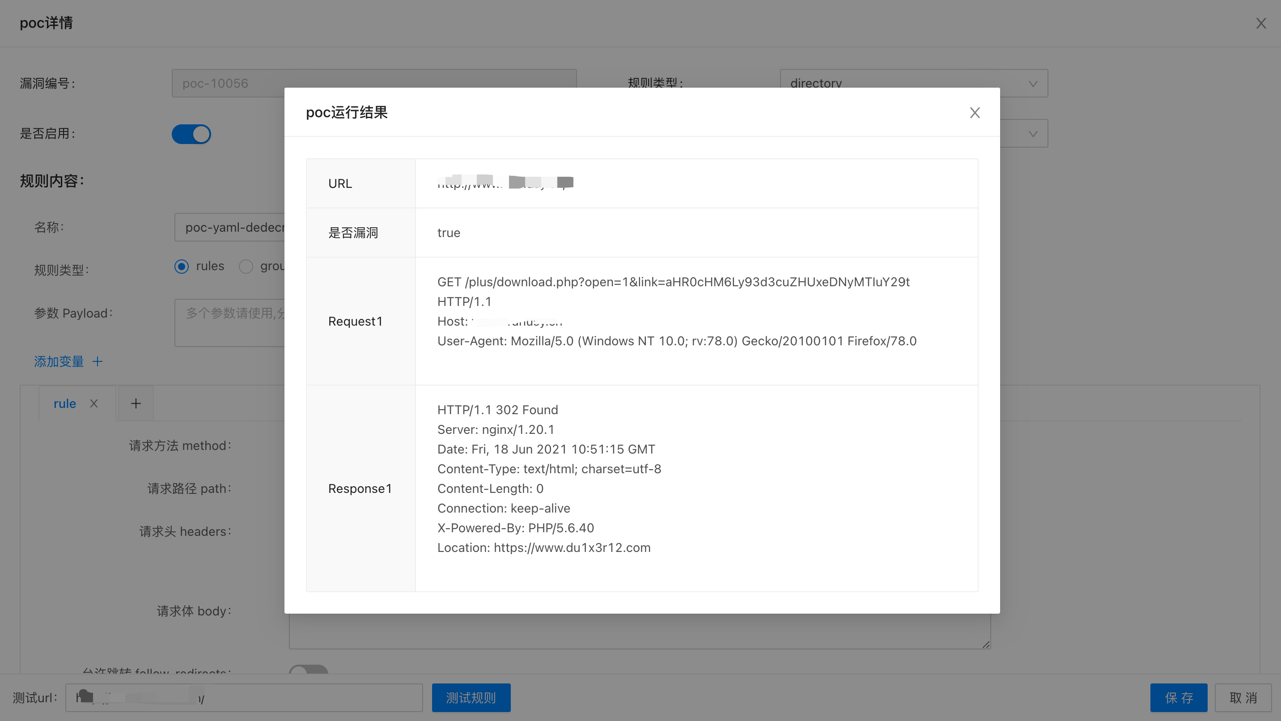The width and height of the screenshot is (1281, 721).
Task: Click the 保存 button
Action: [x=1178, y=698]
